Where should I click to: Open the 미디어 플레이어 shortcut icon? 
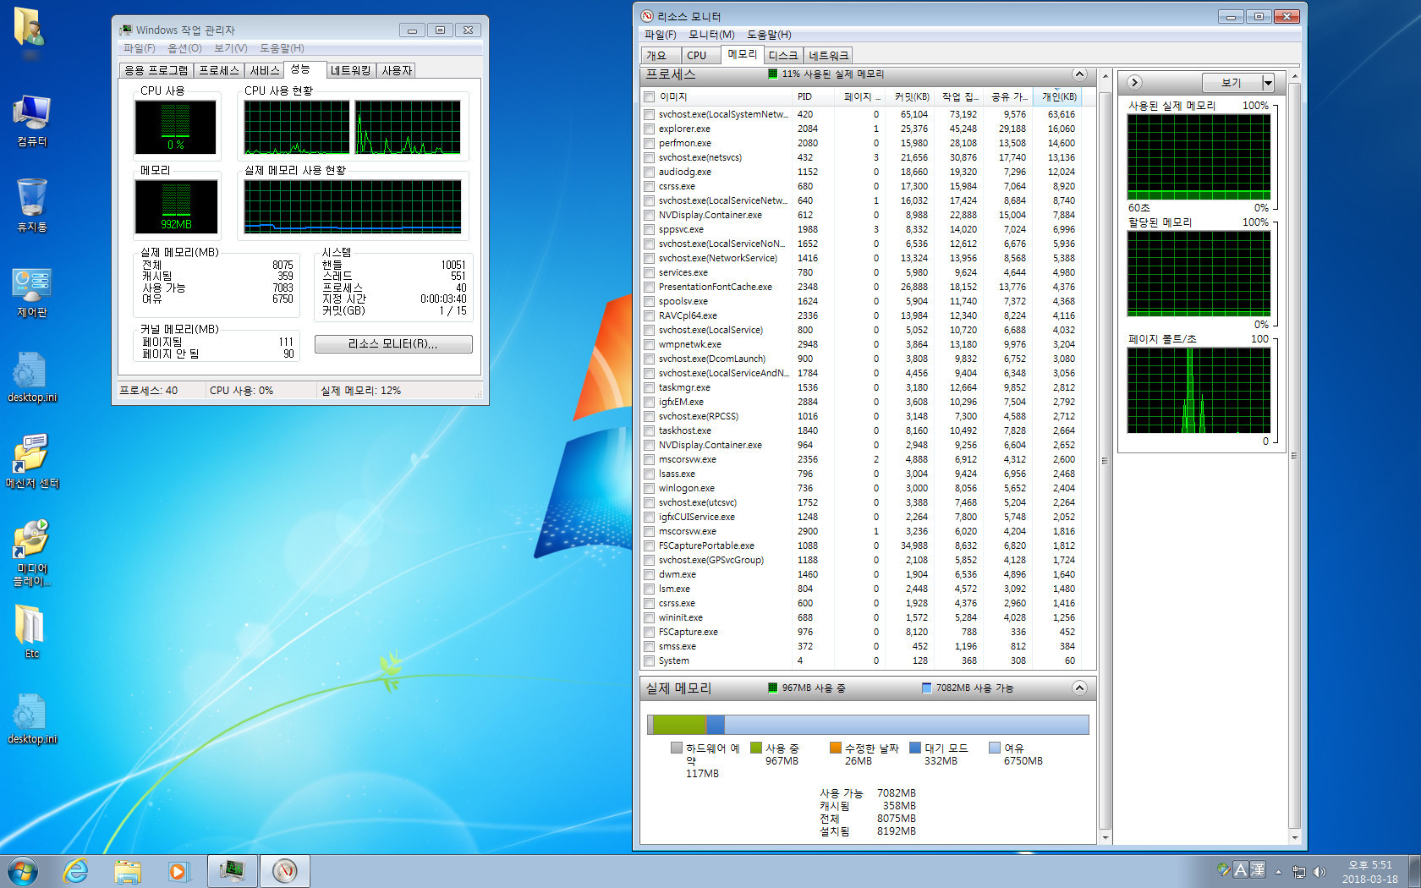point(31,553)
